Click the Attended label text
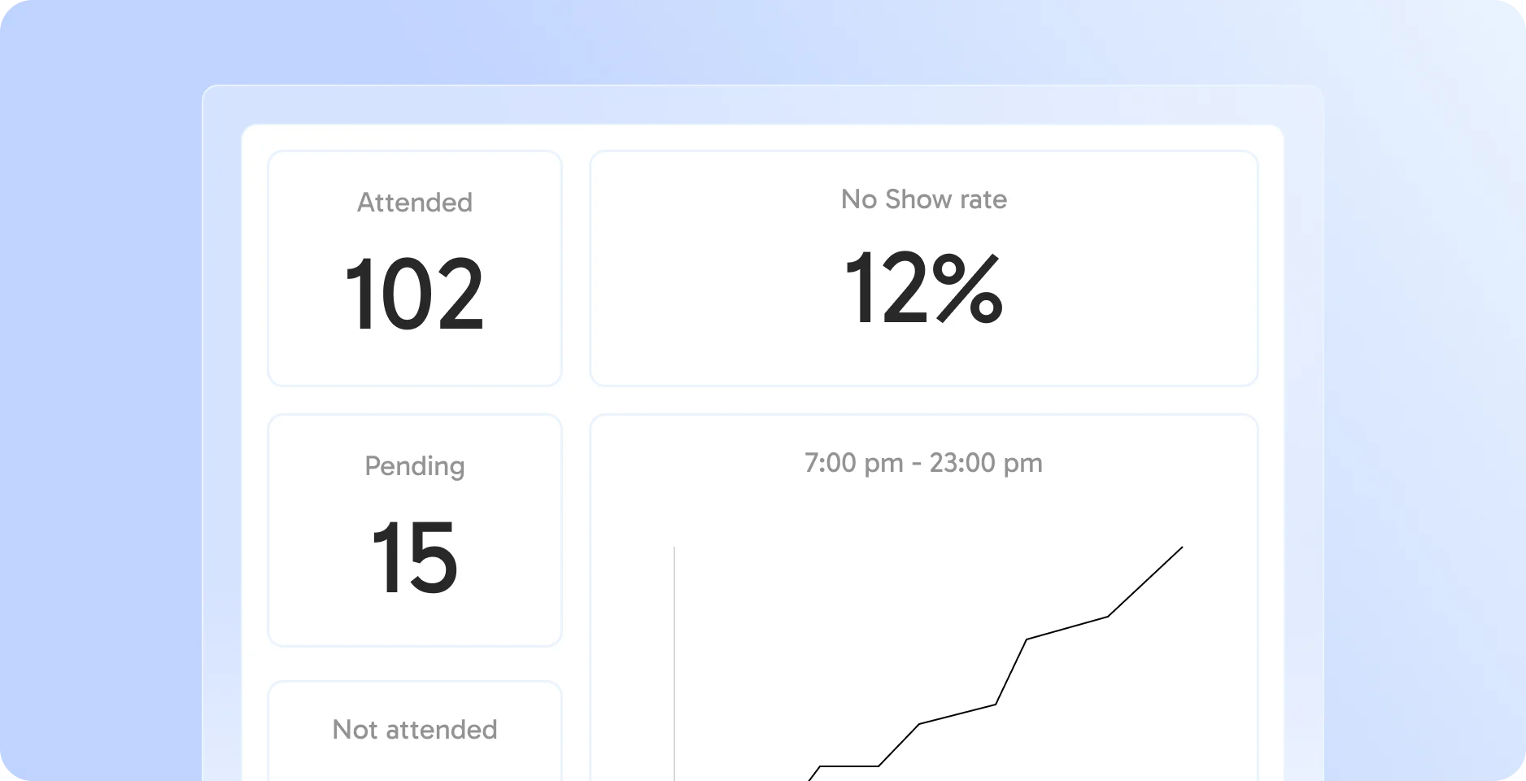Screen dimensions: 1526x781 pyautogui.click(x=414, y=203)
